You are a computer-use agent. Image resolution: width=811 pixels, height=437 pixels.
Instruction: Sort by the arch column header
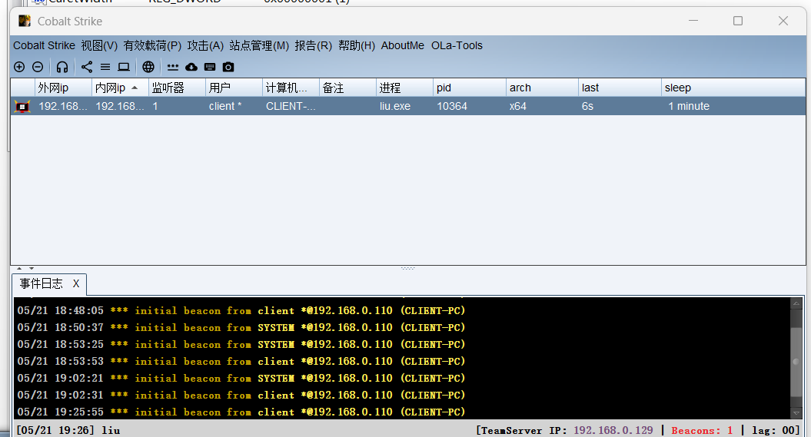point(541,88)
